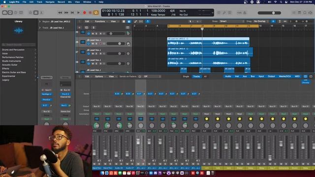
Task: Open the Drag No Overlap dropdown
Action: tap(261, 21)
